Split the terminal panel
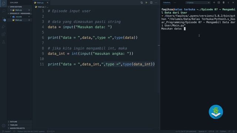The width and height of the screenshot is (237, 133). pos(219,3)
